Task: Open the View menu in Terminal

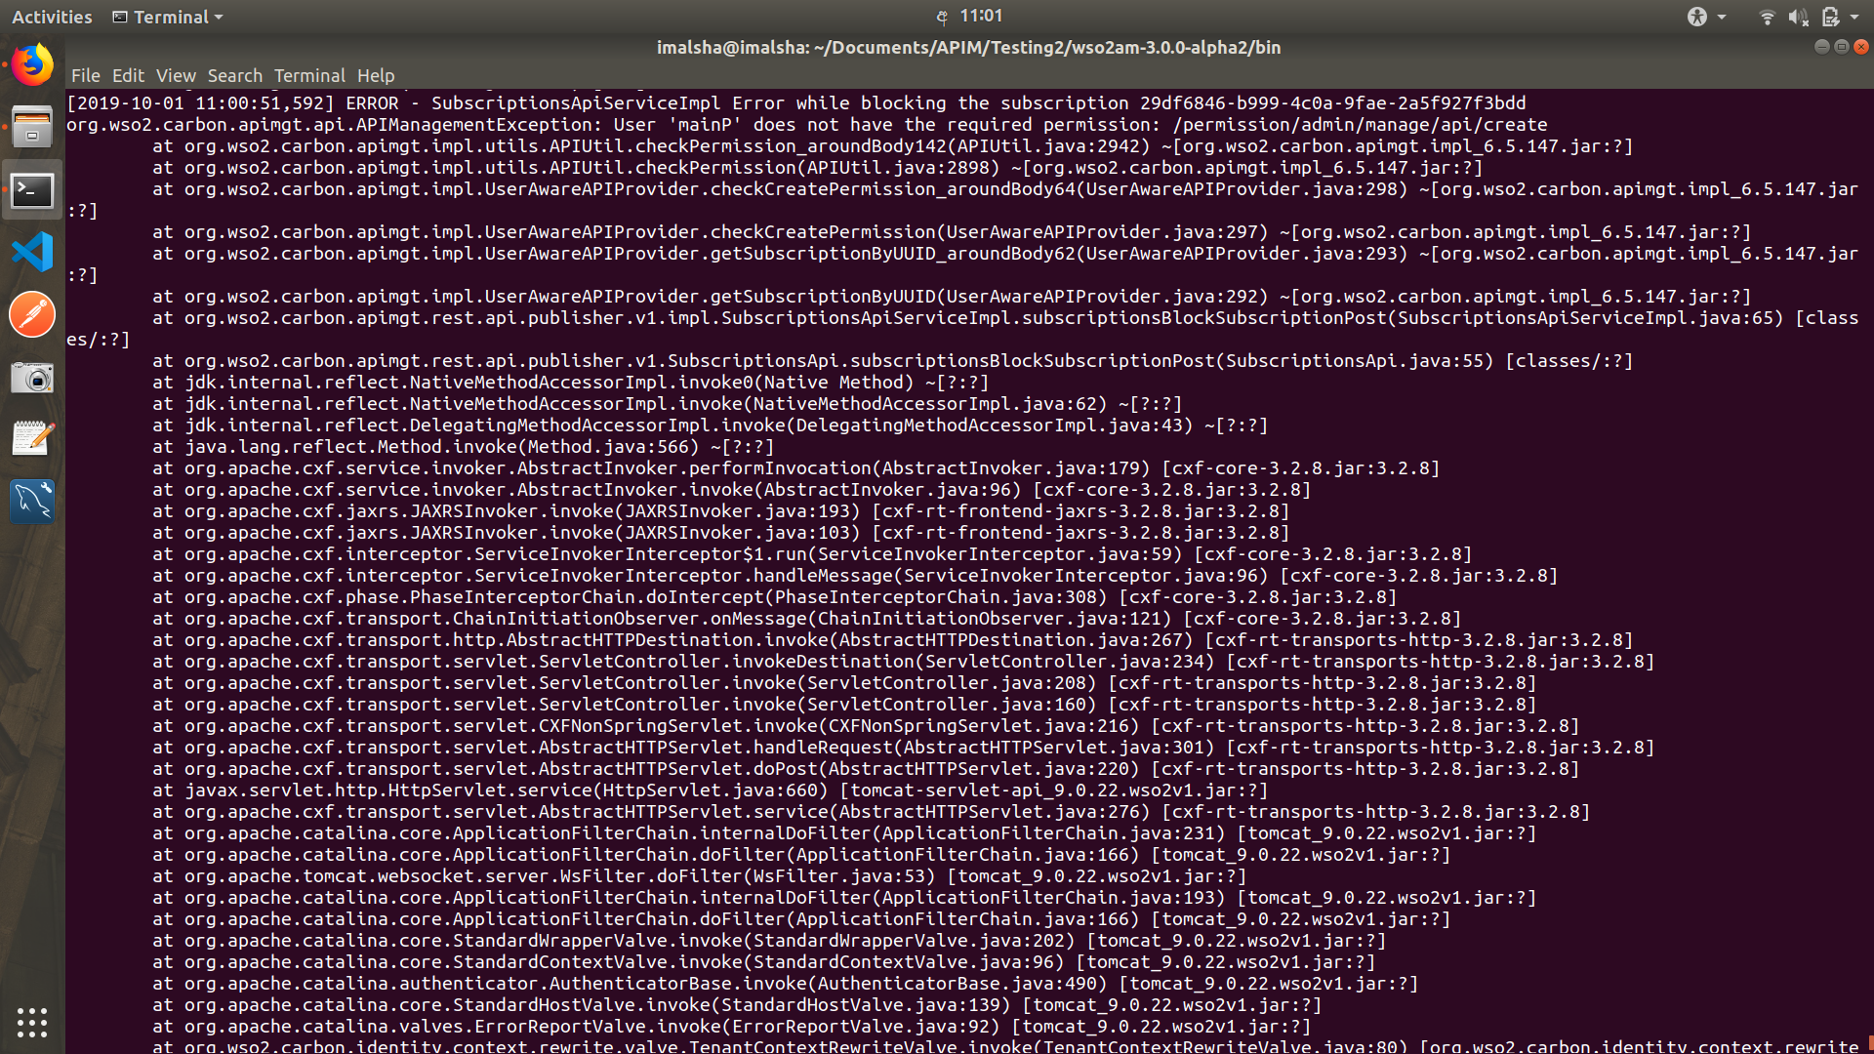Action: [x=176, y=75]
